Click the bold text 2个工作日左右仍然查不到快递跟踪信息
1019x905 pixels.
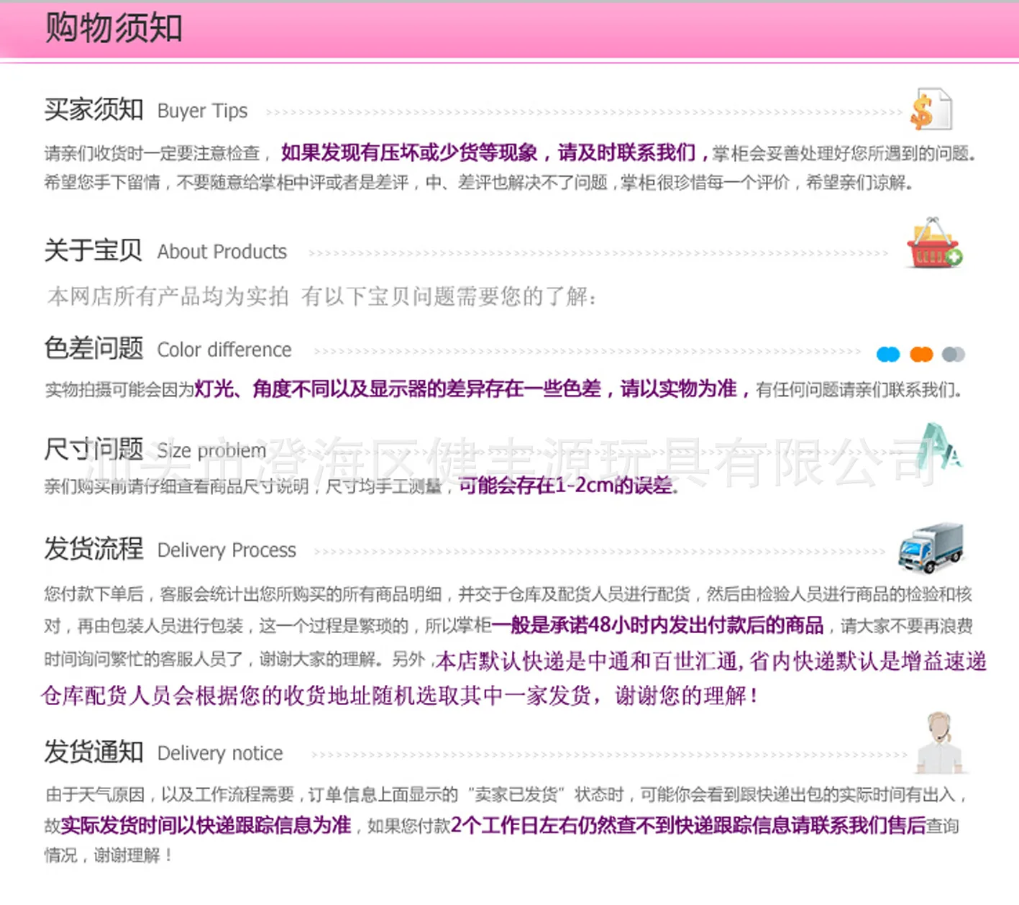click(621, 824)
